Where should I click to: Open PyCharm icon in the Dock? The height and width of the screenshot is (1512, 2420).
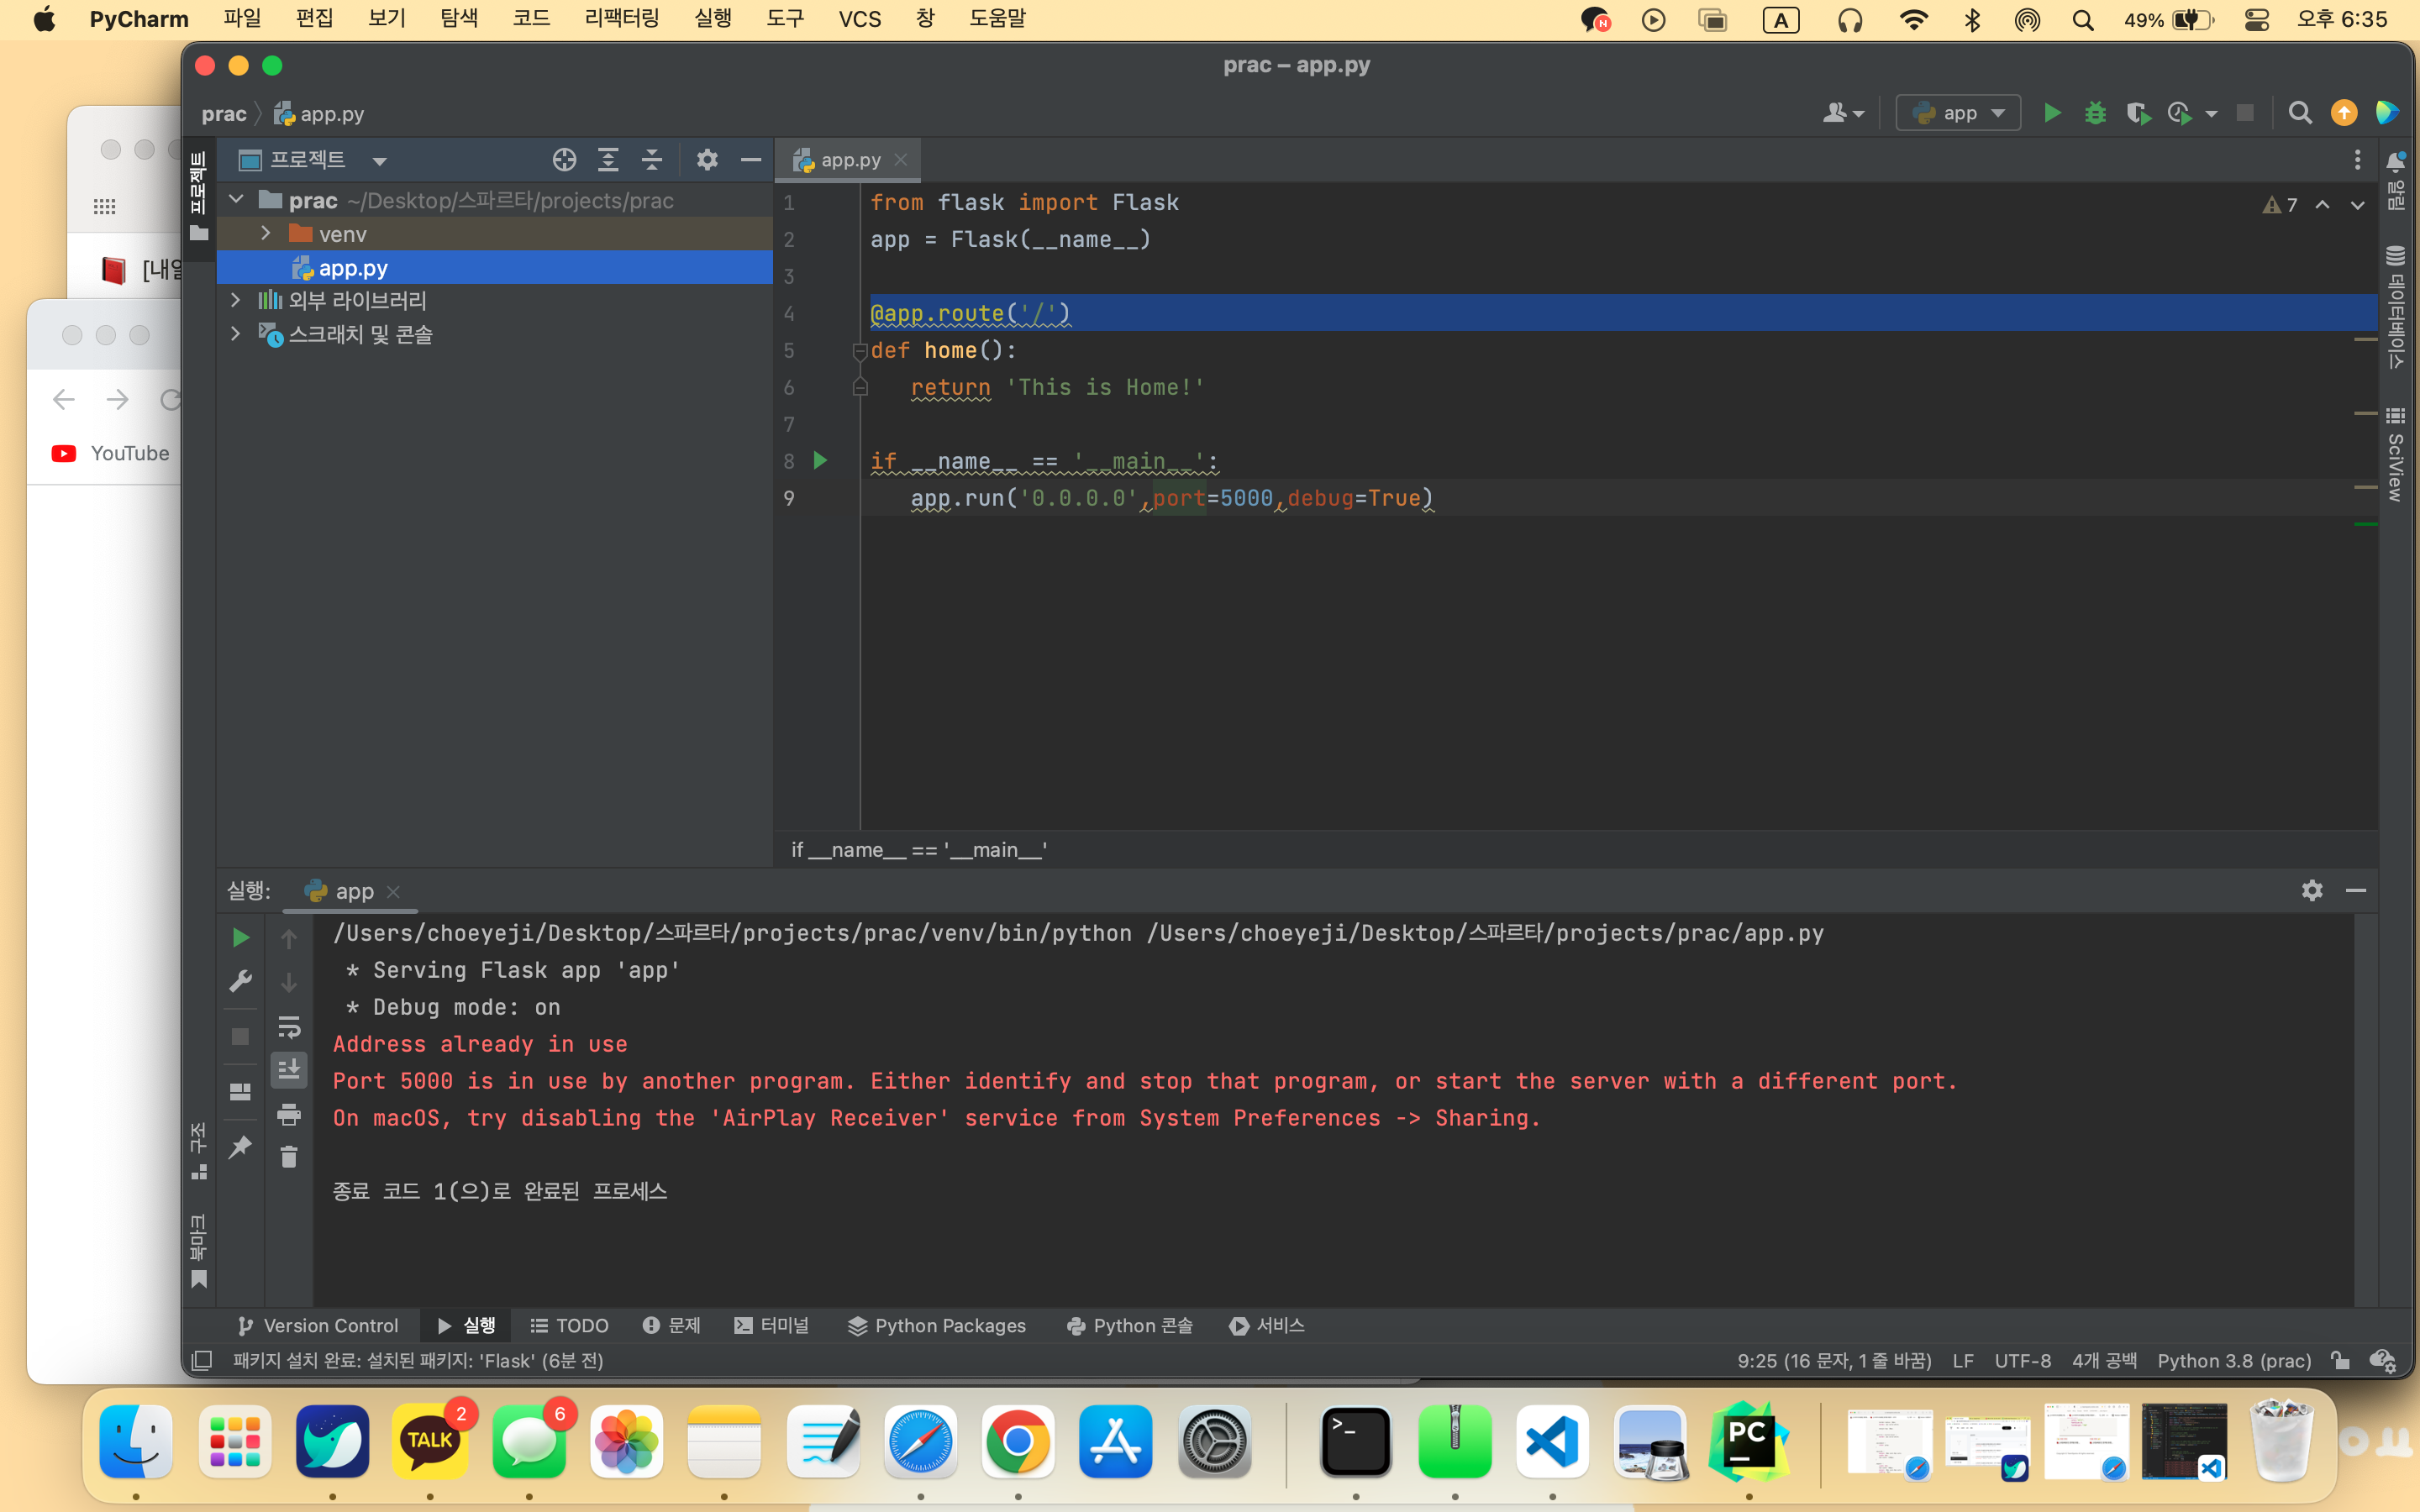(1749, 1442)
